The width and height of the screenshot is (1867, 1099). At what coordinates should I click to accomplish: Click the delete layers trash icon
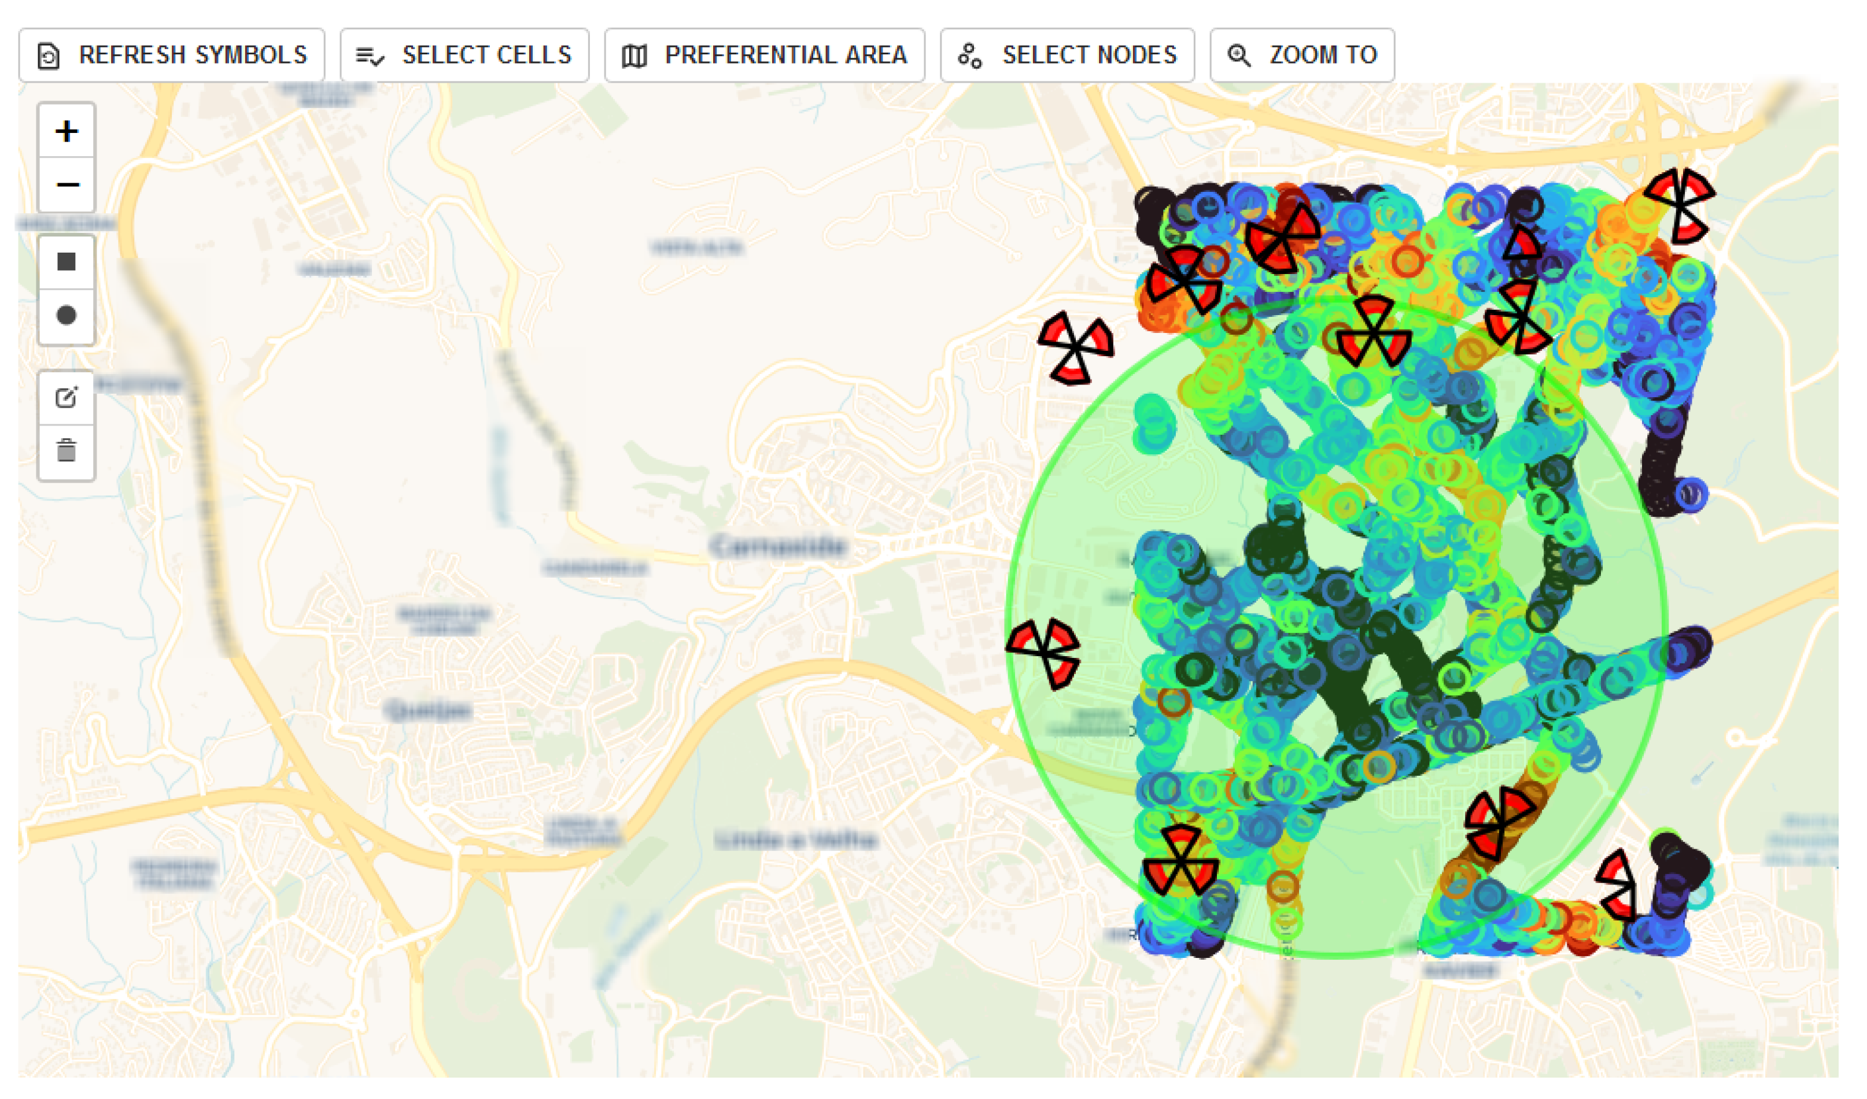click(67, 451)
